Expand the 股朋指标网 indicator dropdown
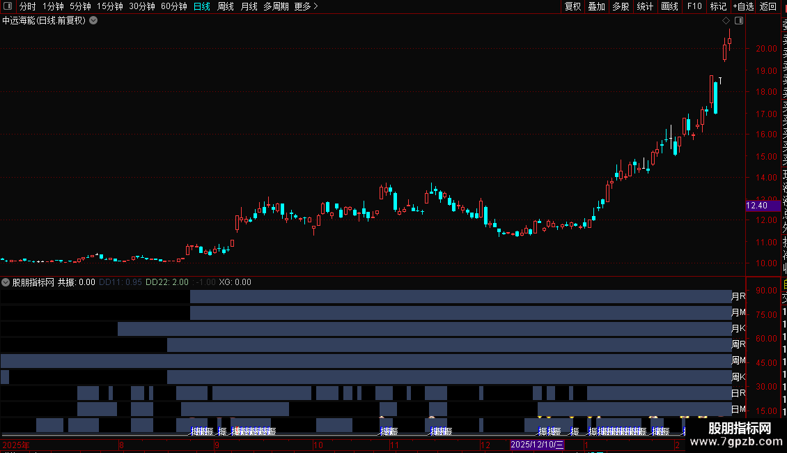787x453 pixels. 6,282
